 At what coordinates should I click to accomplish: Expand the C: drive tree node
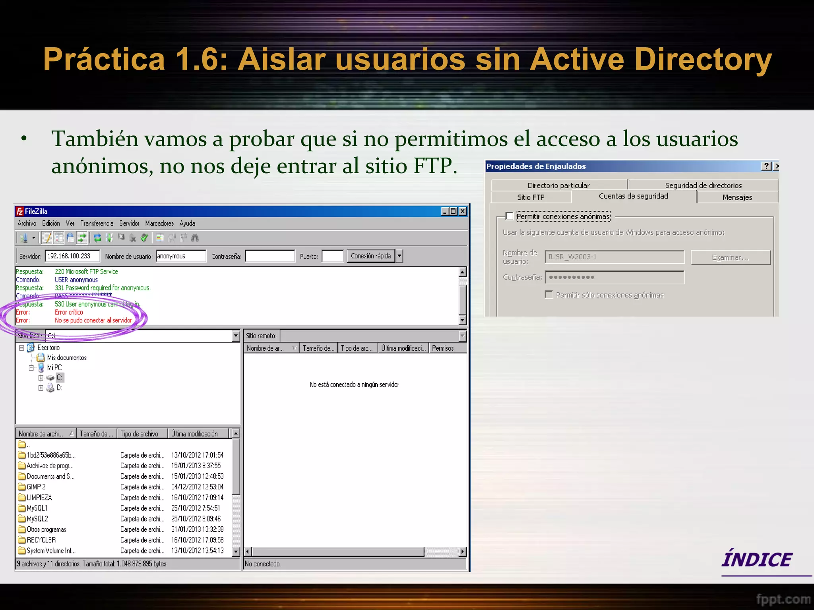tap(41, 378)
